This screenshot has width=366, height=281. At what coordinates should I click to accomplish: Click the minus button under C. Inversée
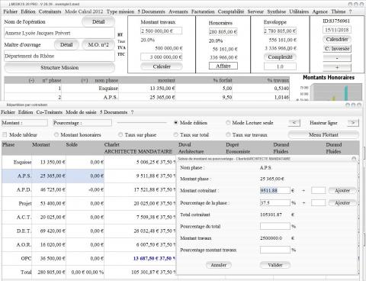point(337,58)
